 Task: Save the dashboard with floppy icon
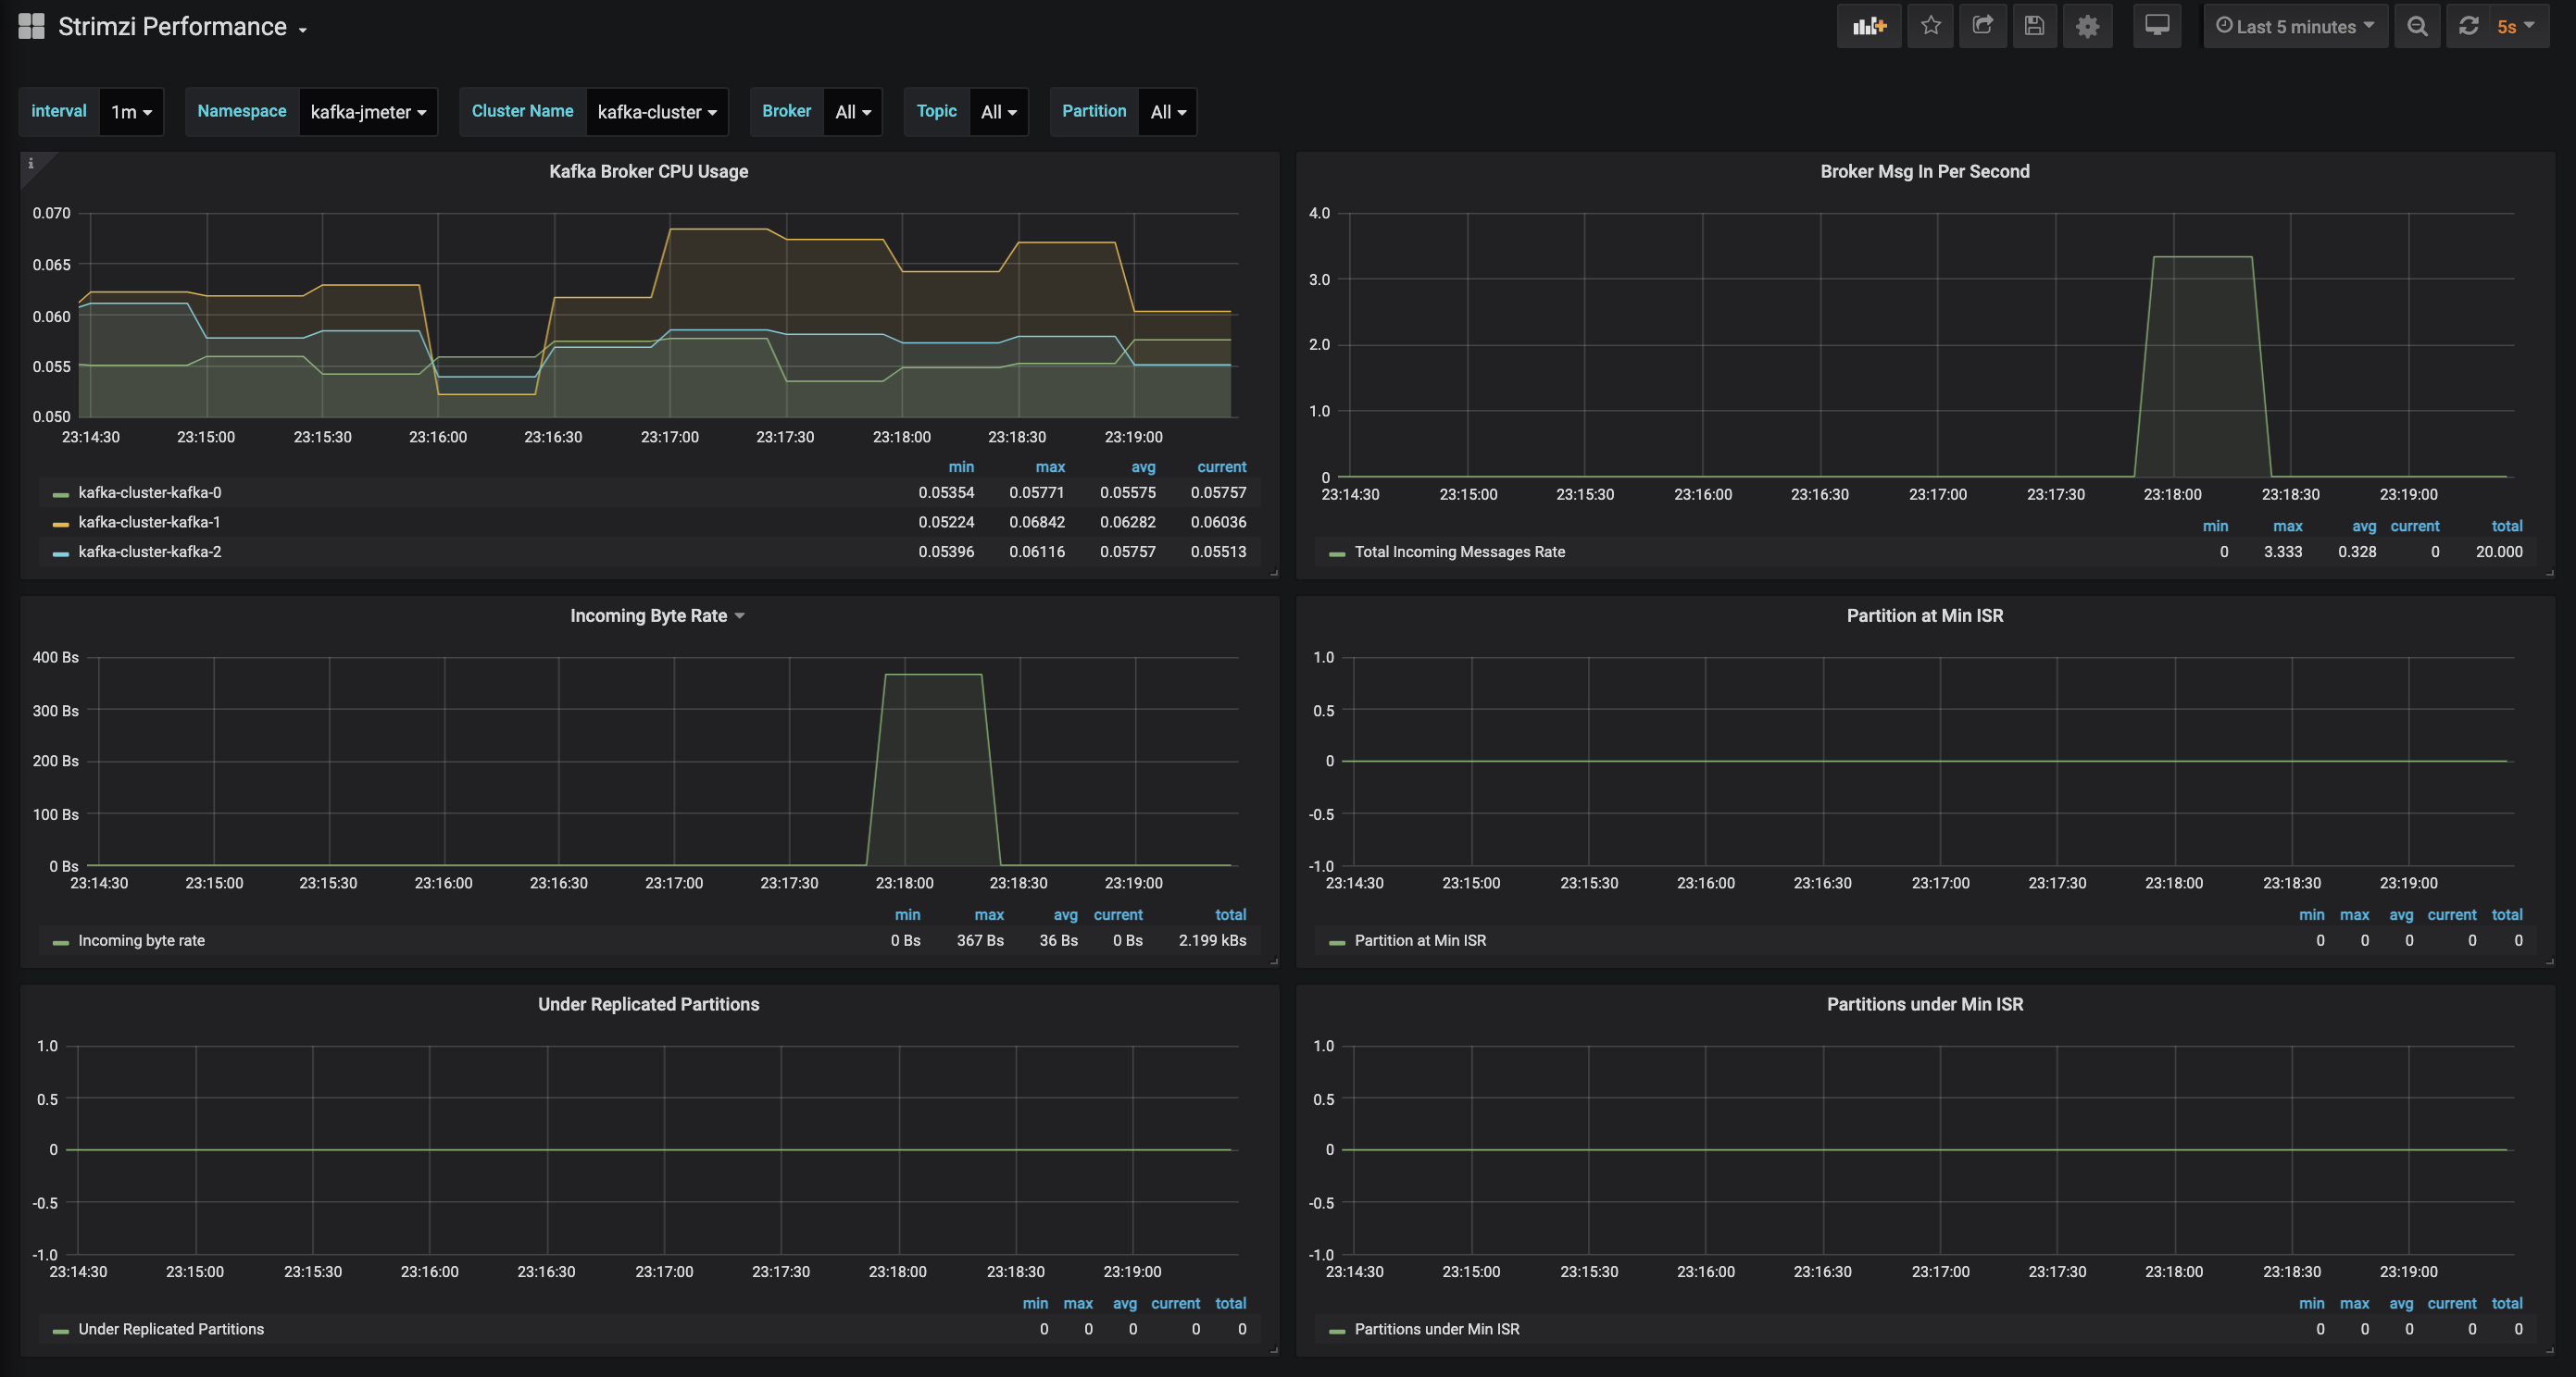2034,26
